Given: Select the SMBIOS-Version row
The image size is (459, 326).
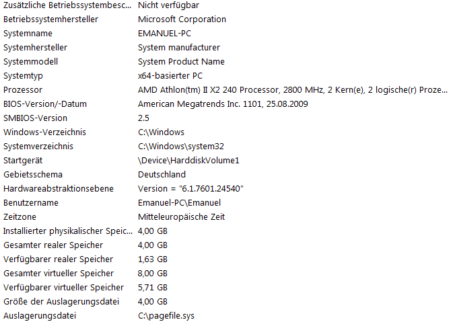Looking at the screenshot, I should [229, 118].
